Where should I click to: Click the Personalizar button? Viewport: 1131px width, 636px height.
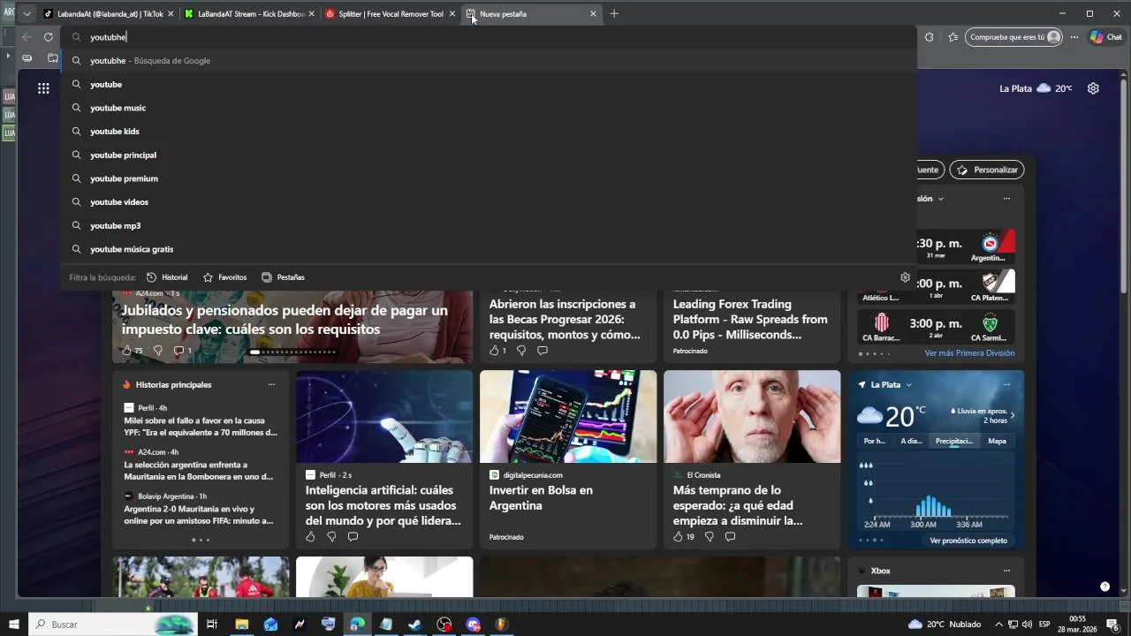point(987,170)
